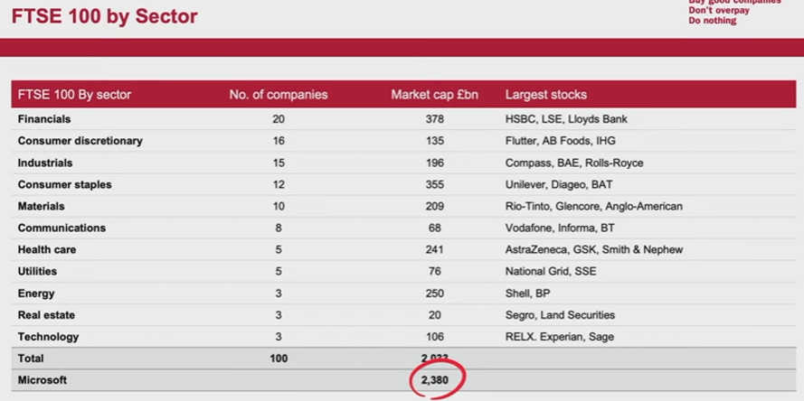
Task: Click the Technology market cap '106'
Action: point(434,337)
